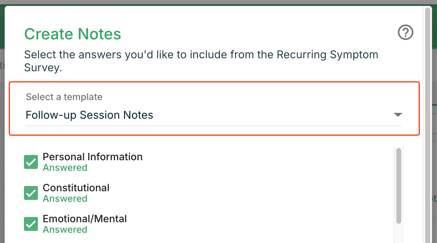
Task: Click the Personal Information section label
Action: tap(93, 157)
